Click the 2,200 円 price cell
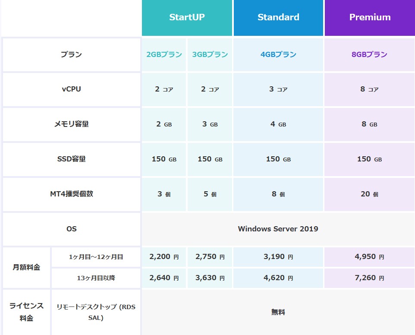 (164, 257)
